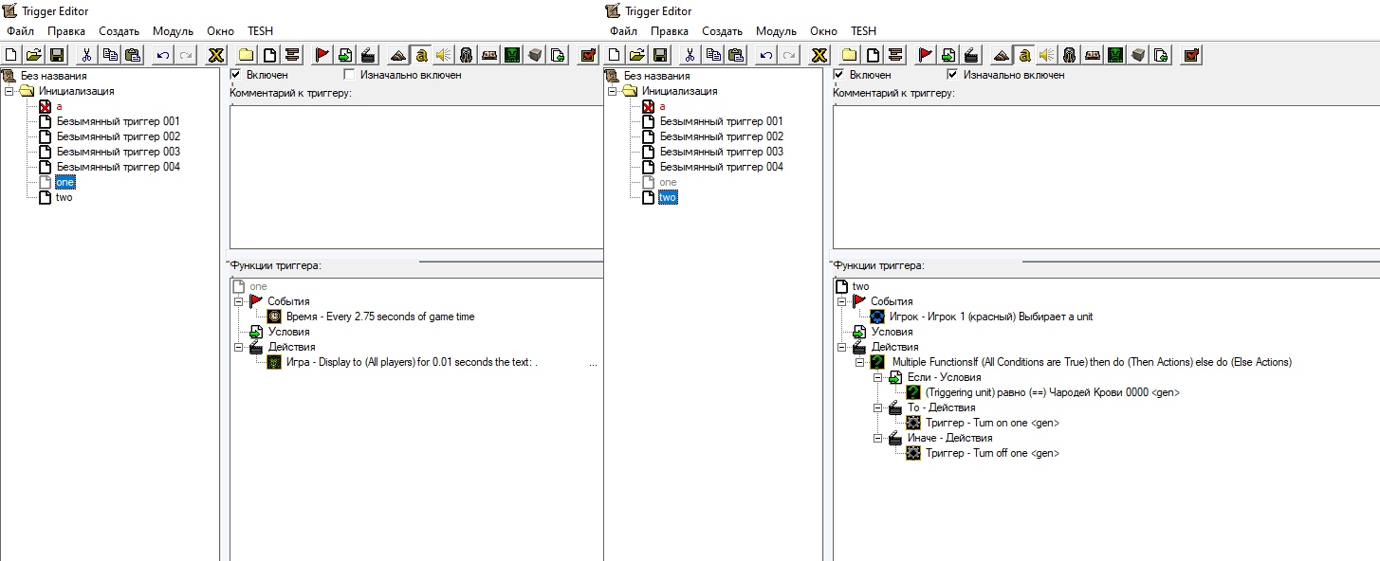
Task: Open Campaign editor icon in right window
Action: point(1093,55)
